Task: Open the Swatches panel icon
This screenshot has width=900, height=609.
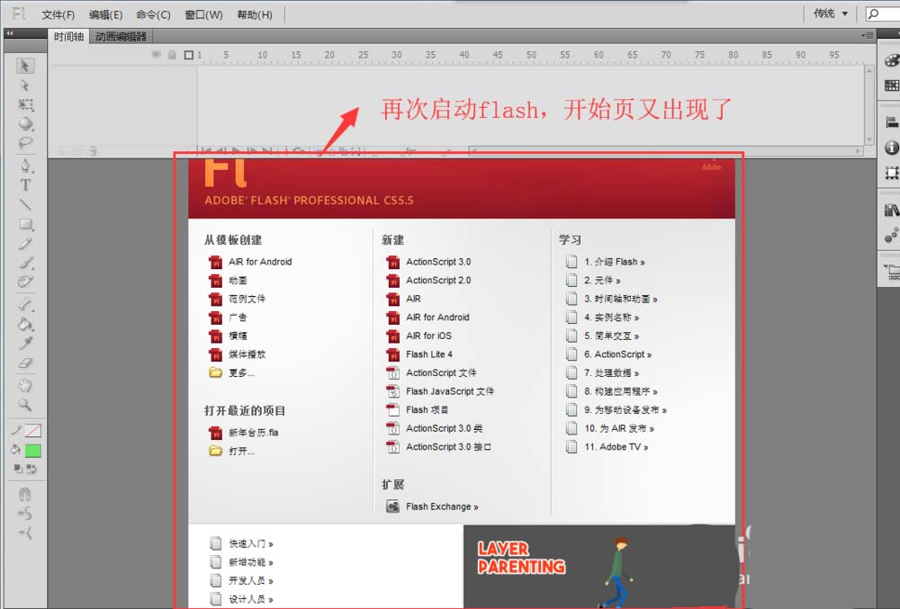Action: tap(891, 85)
